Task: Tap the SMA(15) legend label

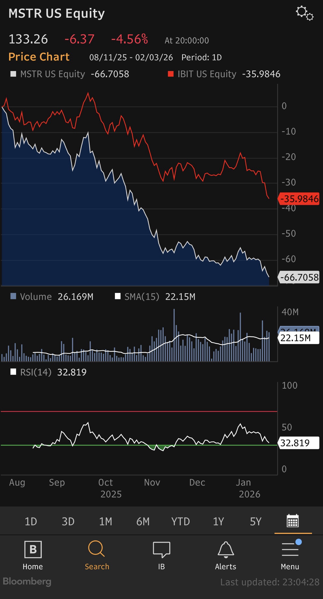Action: (142, 297)
